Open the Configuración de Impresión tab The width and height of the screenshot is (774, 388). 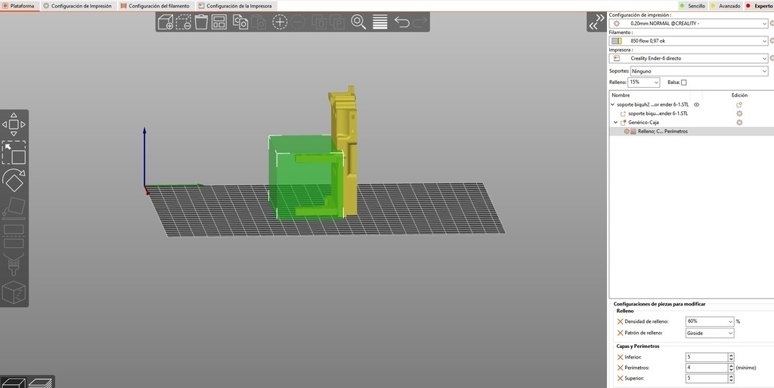[78, 6]
